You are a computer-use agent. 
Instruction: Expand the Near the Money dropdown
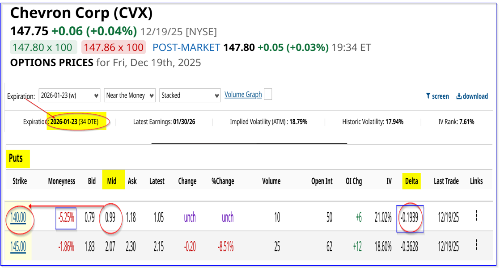(x=130, y=95)
